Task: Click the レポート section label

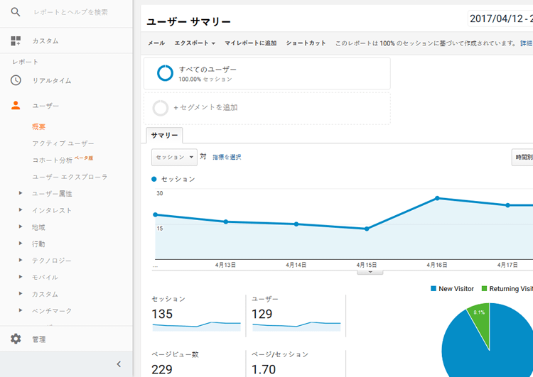Action: tap(26, 62)
